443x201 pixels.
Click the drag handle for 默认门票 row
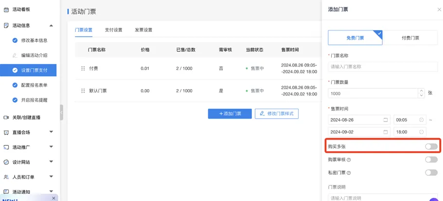click(x=83, y=91)
